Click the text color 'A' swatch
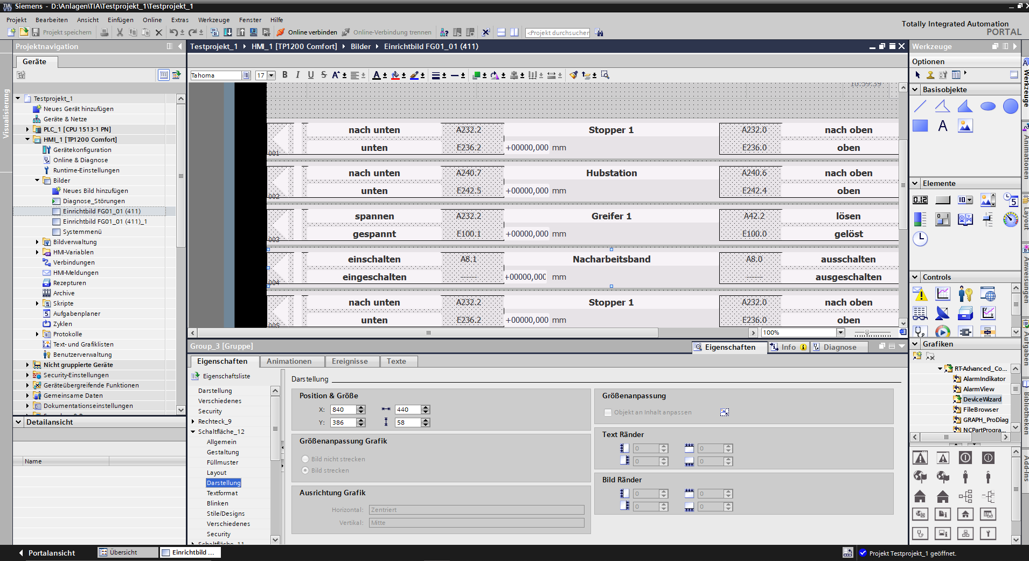Viewport: 1029px width, 561px height. point(377,75)
